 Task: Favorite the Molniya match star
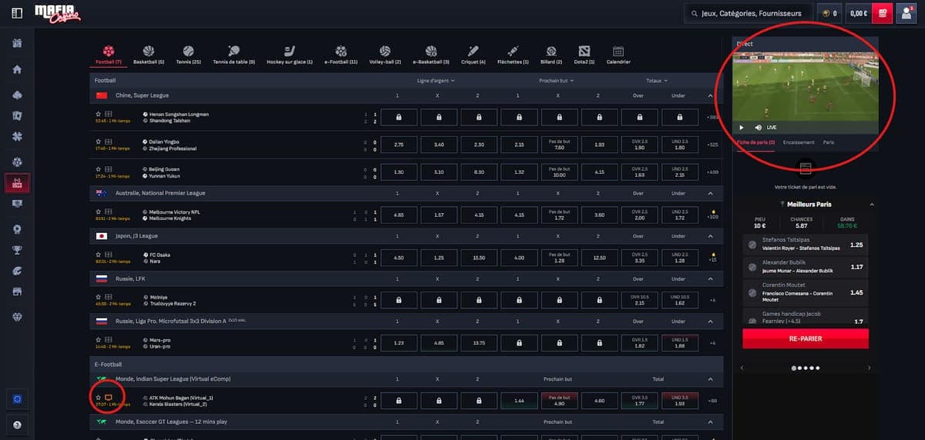99,297
